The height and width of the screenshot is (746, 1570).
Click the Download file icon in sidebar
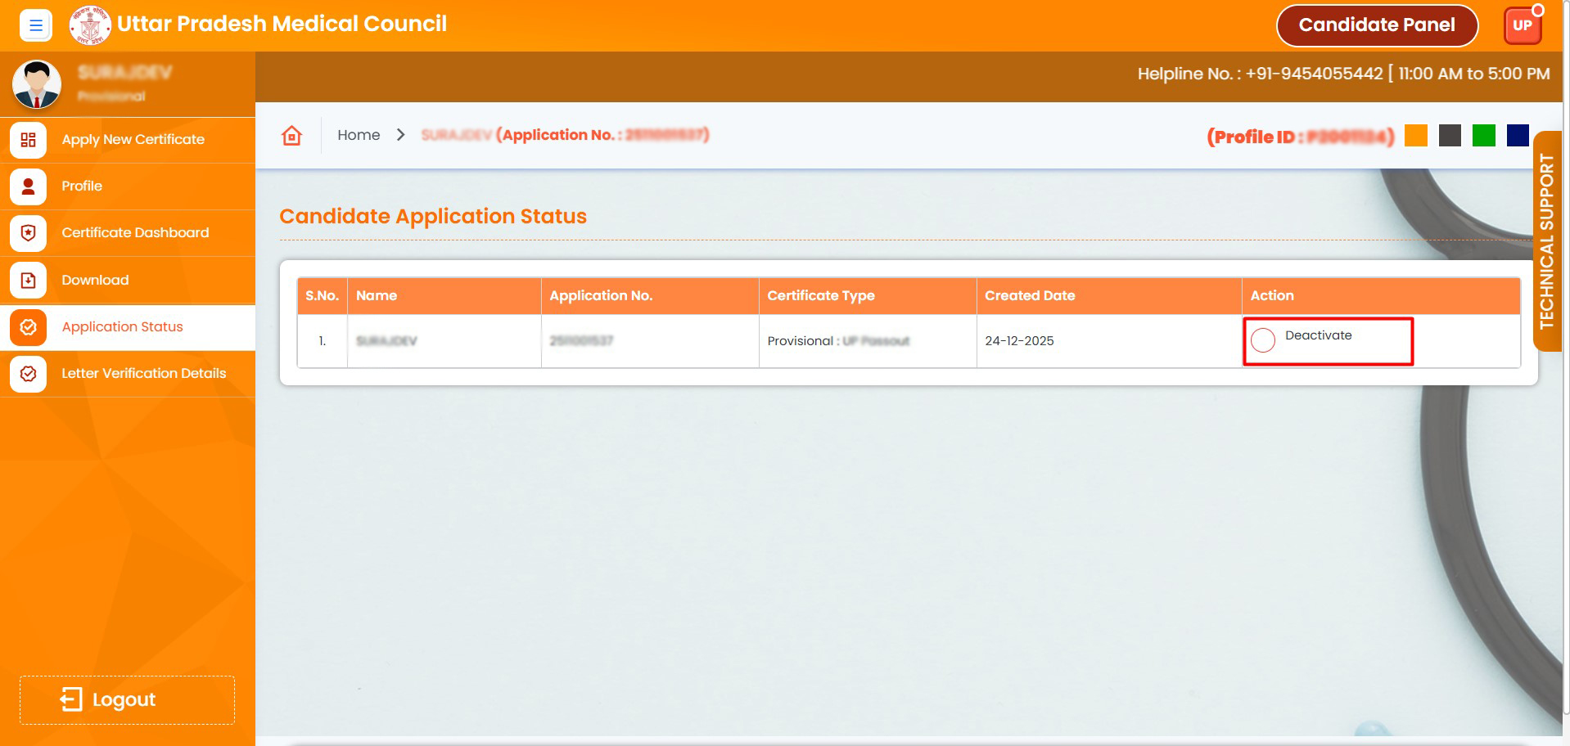click(28, 281)
